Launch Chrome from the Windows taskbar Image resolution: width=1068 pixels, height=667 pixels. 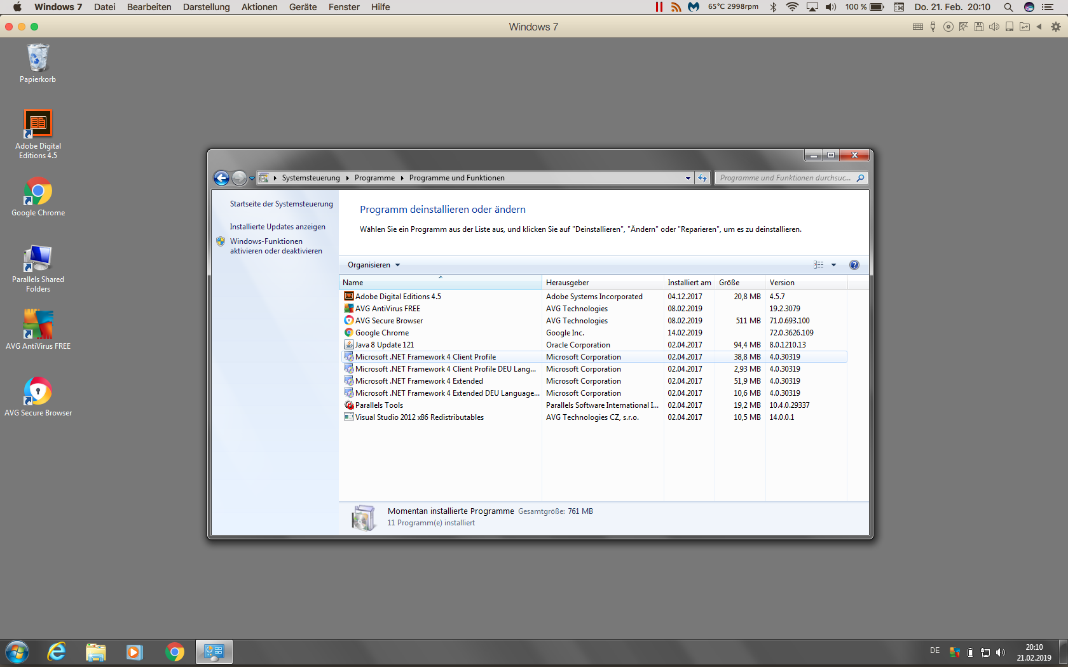tap(174, 652)
